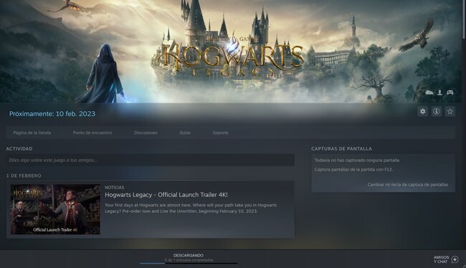Open the Descargando downloads label
The image size is (466, 268).
(x=189, y=255)
